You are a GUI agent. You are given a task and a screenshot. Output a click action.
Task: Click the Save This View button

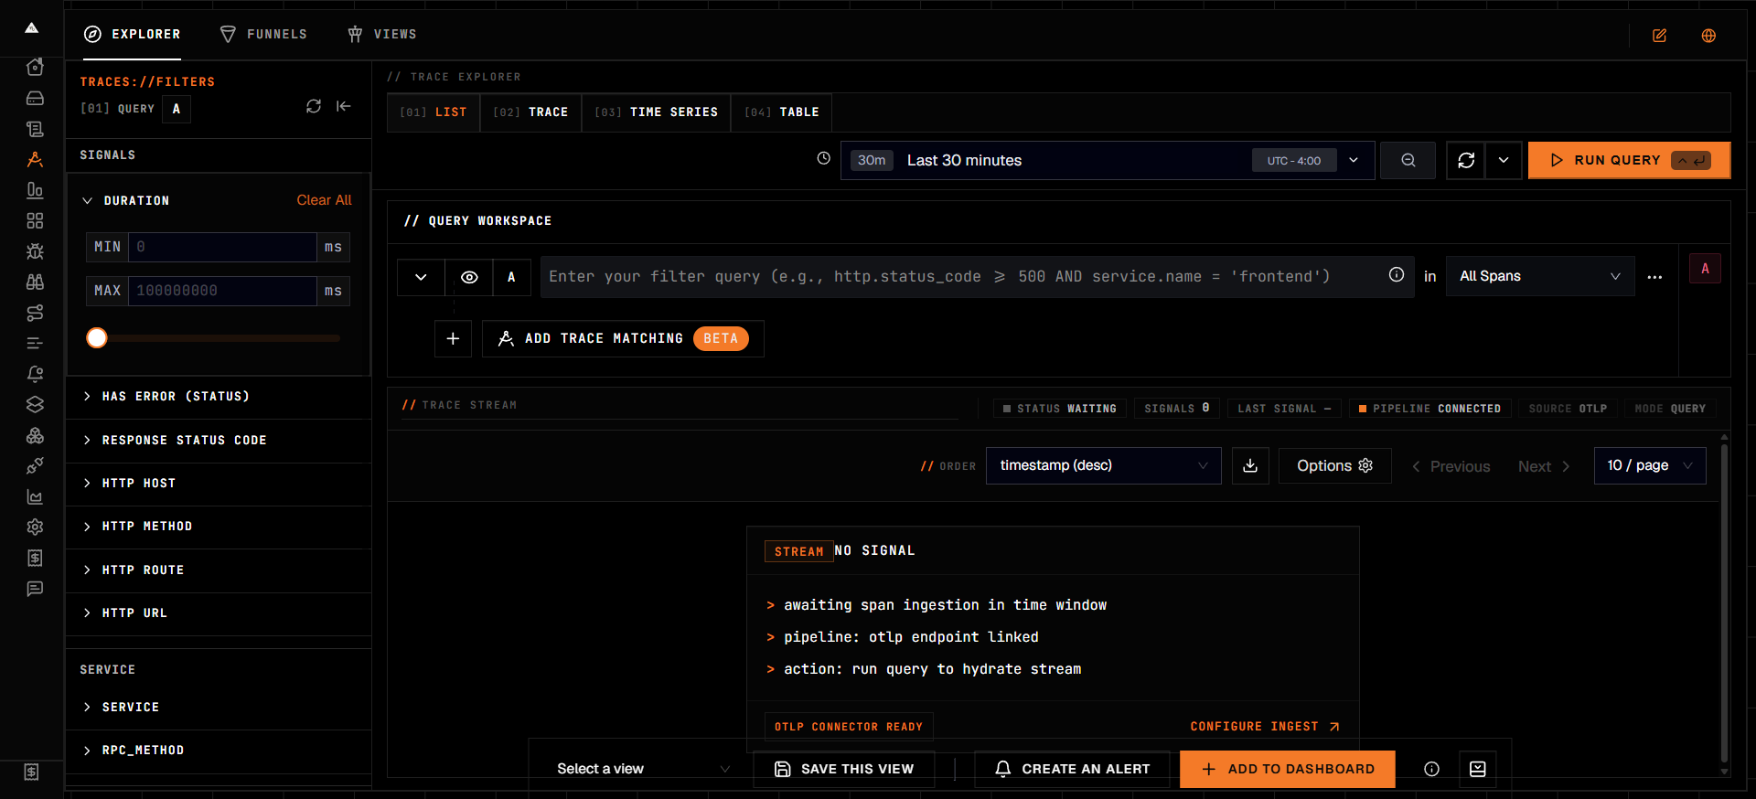(x=844, y=769)
